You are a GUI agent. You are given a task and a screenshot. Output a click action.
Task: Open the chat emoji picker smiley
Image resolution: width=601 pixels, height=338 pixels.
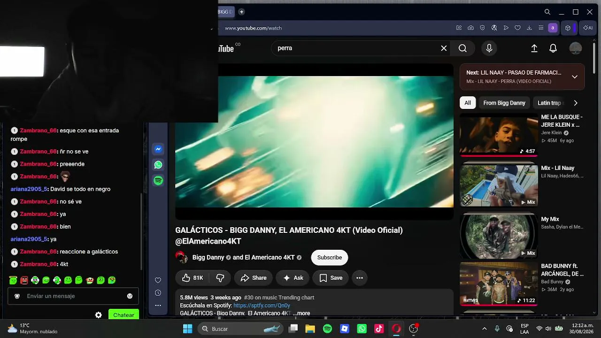130,296
